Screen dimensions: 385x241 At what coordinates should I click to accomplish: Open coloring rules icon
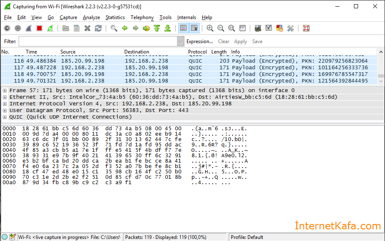pyautogui.click(x=279, y=28)
